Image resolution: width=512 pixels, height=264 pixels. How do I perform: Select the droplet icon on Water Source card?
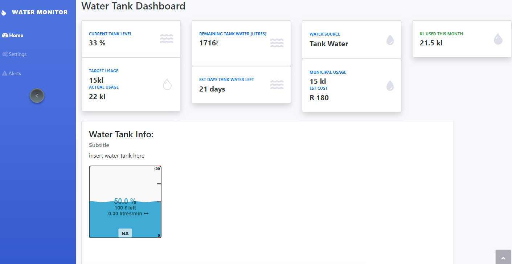tap(390, 40)
